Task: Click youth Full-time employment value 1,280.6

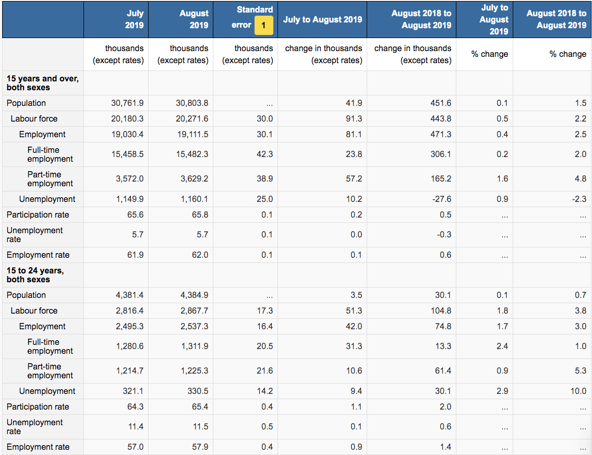Action: point(129,346)
